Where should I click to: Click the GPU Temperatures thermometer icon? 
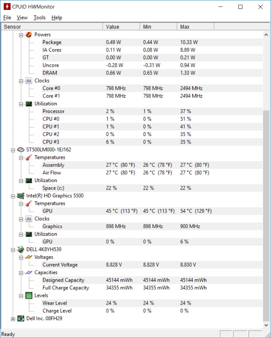pos(29,203)
